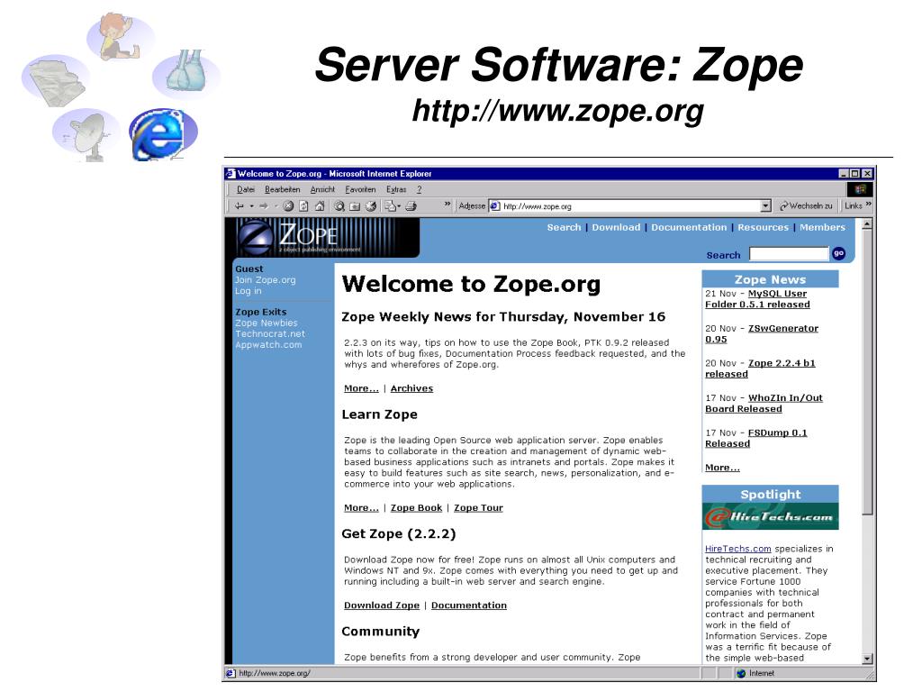922x692 pixels.
Task: Click the HireTechs.com text link
Action: (738, 549)
